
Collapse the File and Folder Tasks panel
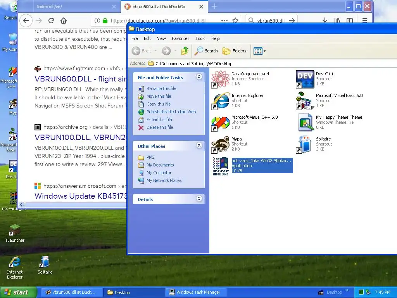(199, 77)
